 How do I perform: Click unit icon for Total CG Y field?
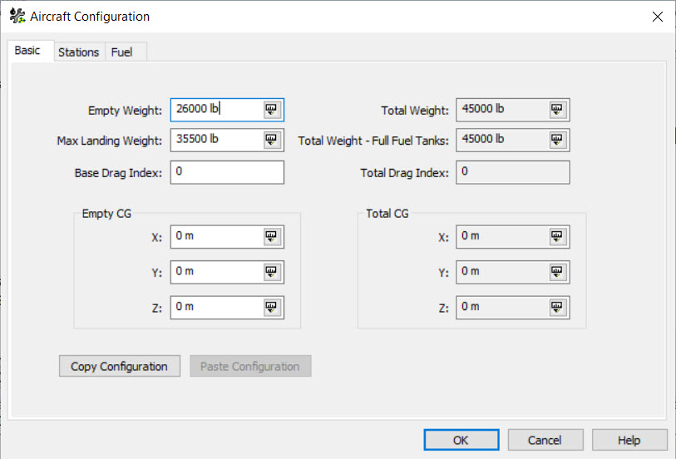[557, 272]
